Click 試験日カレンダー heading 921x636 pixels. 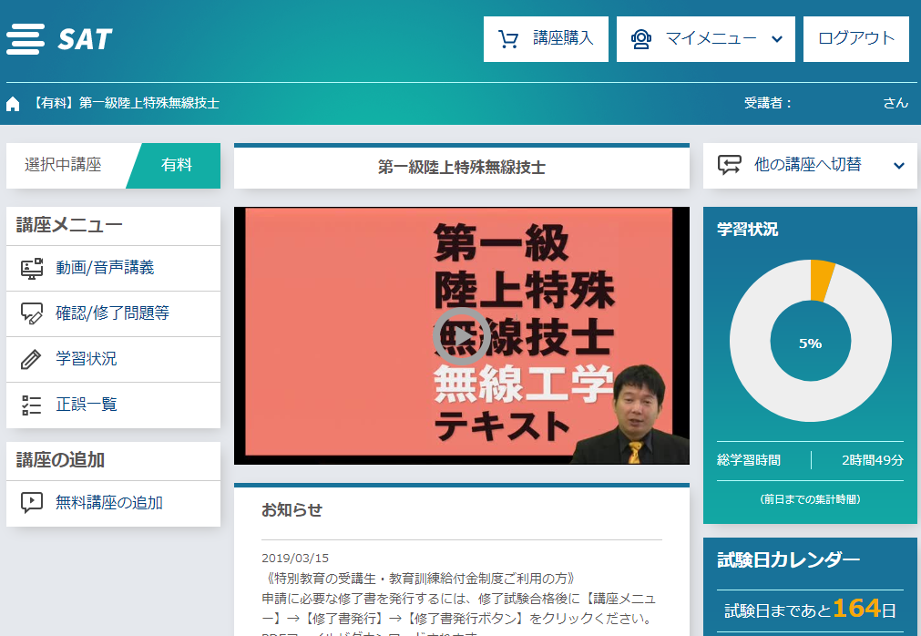coord(788,559)
